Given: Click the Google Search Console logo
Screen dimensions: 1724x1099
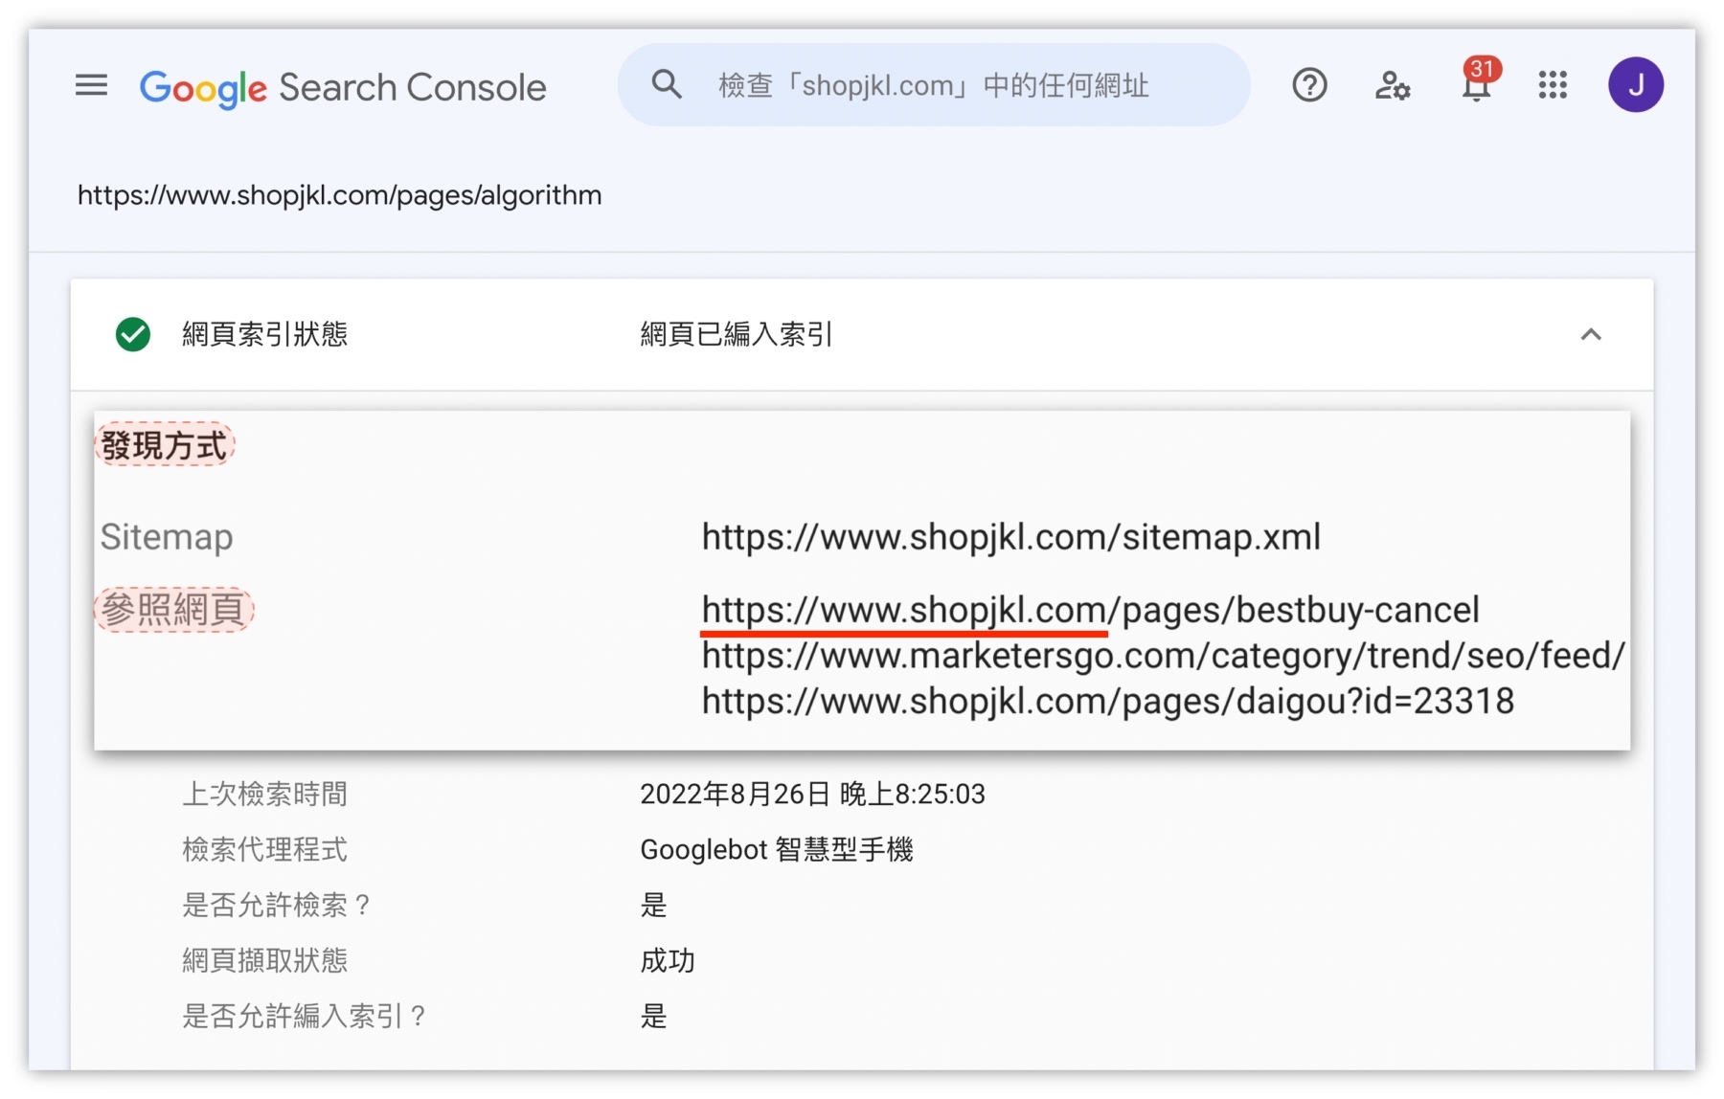Looking at the screenshot, I should click(x=343, y=87).
